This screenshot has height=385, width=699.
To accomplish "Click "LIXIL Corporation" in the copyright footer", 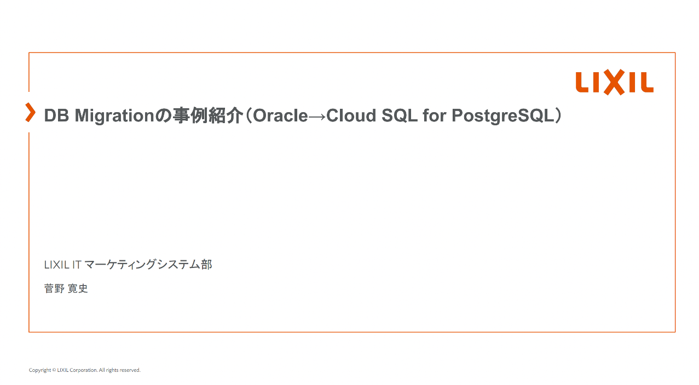I will 77,370.
